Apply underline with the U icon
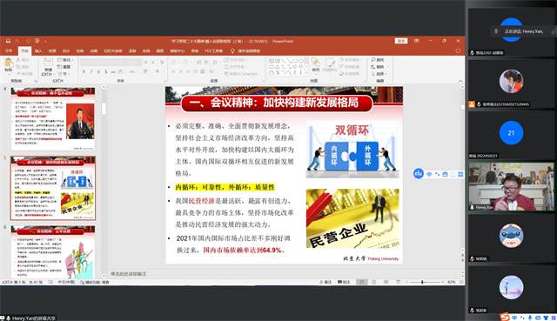 coord(98,71)
